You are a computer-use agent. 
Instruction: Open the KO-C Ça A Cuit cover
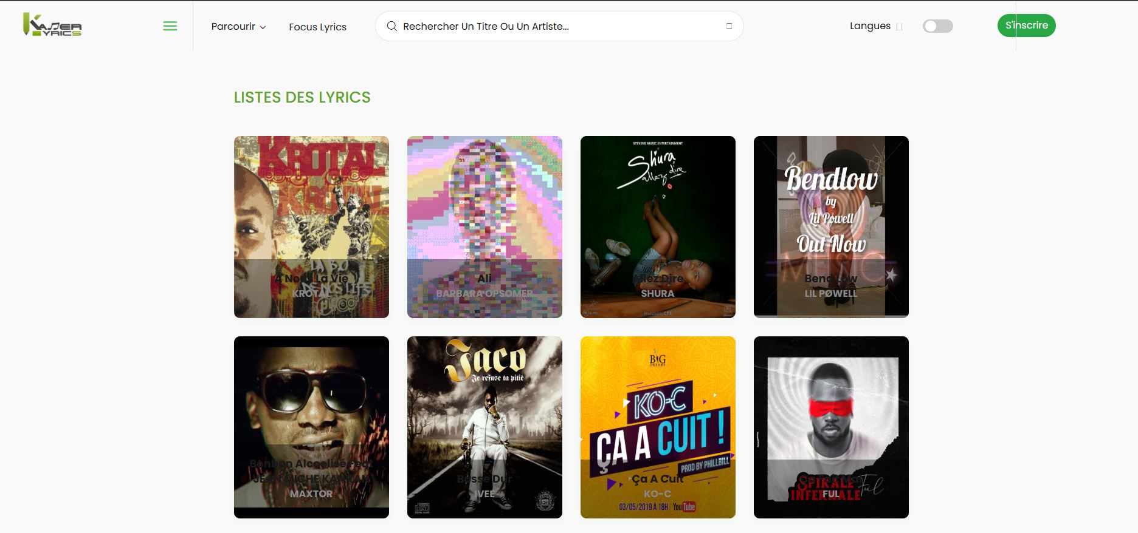658,427
